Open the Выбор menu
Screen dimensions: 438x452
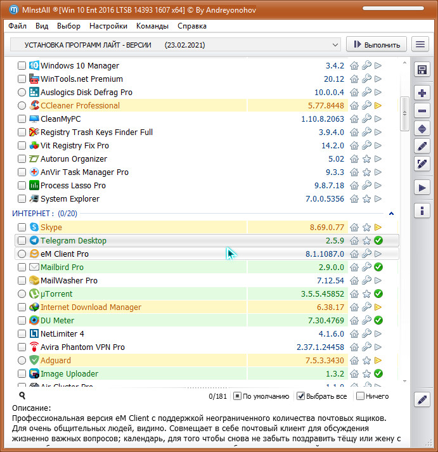click(x=68, y=26)
